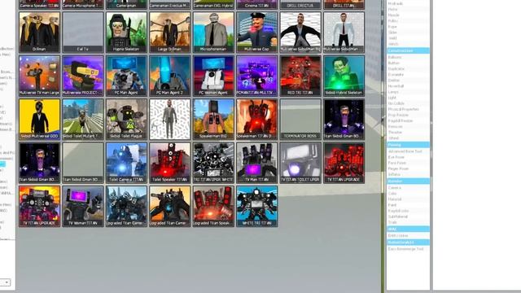Spawn the WHITE TRI TITAN
521x293 pixels.
(x=257, y=206)
